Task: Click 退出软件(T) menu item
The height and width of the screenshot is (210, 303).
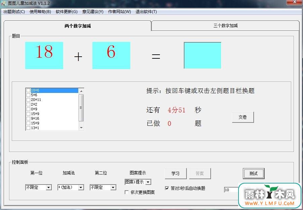Action: coord(146,12)
